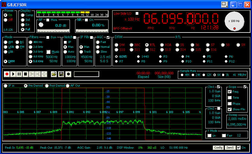Screen dimensions: 252x154
Task: Open the Config dialog
Action: click(218, 148)
